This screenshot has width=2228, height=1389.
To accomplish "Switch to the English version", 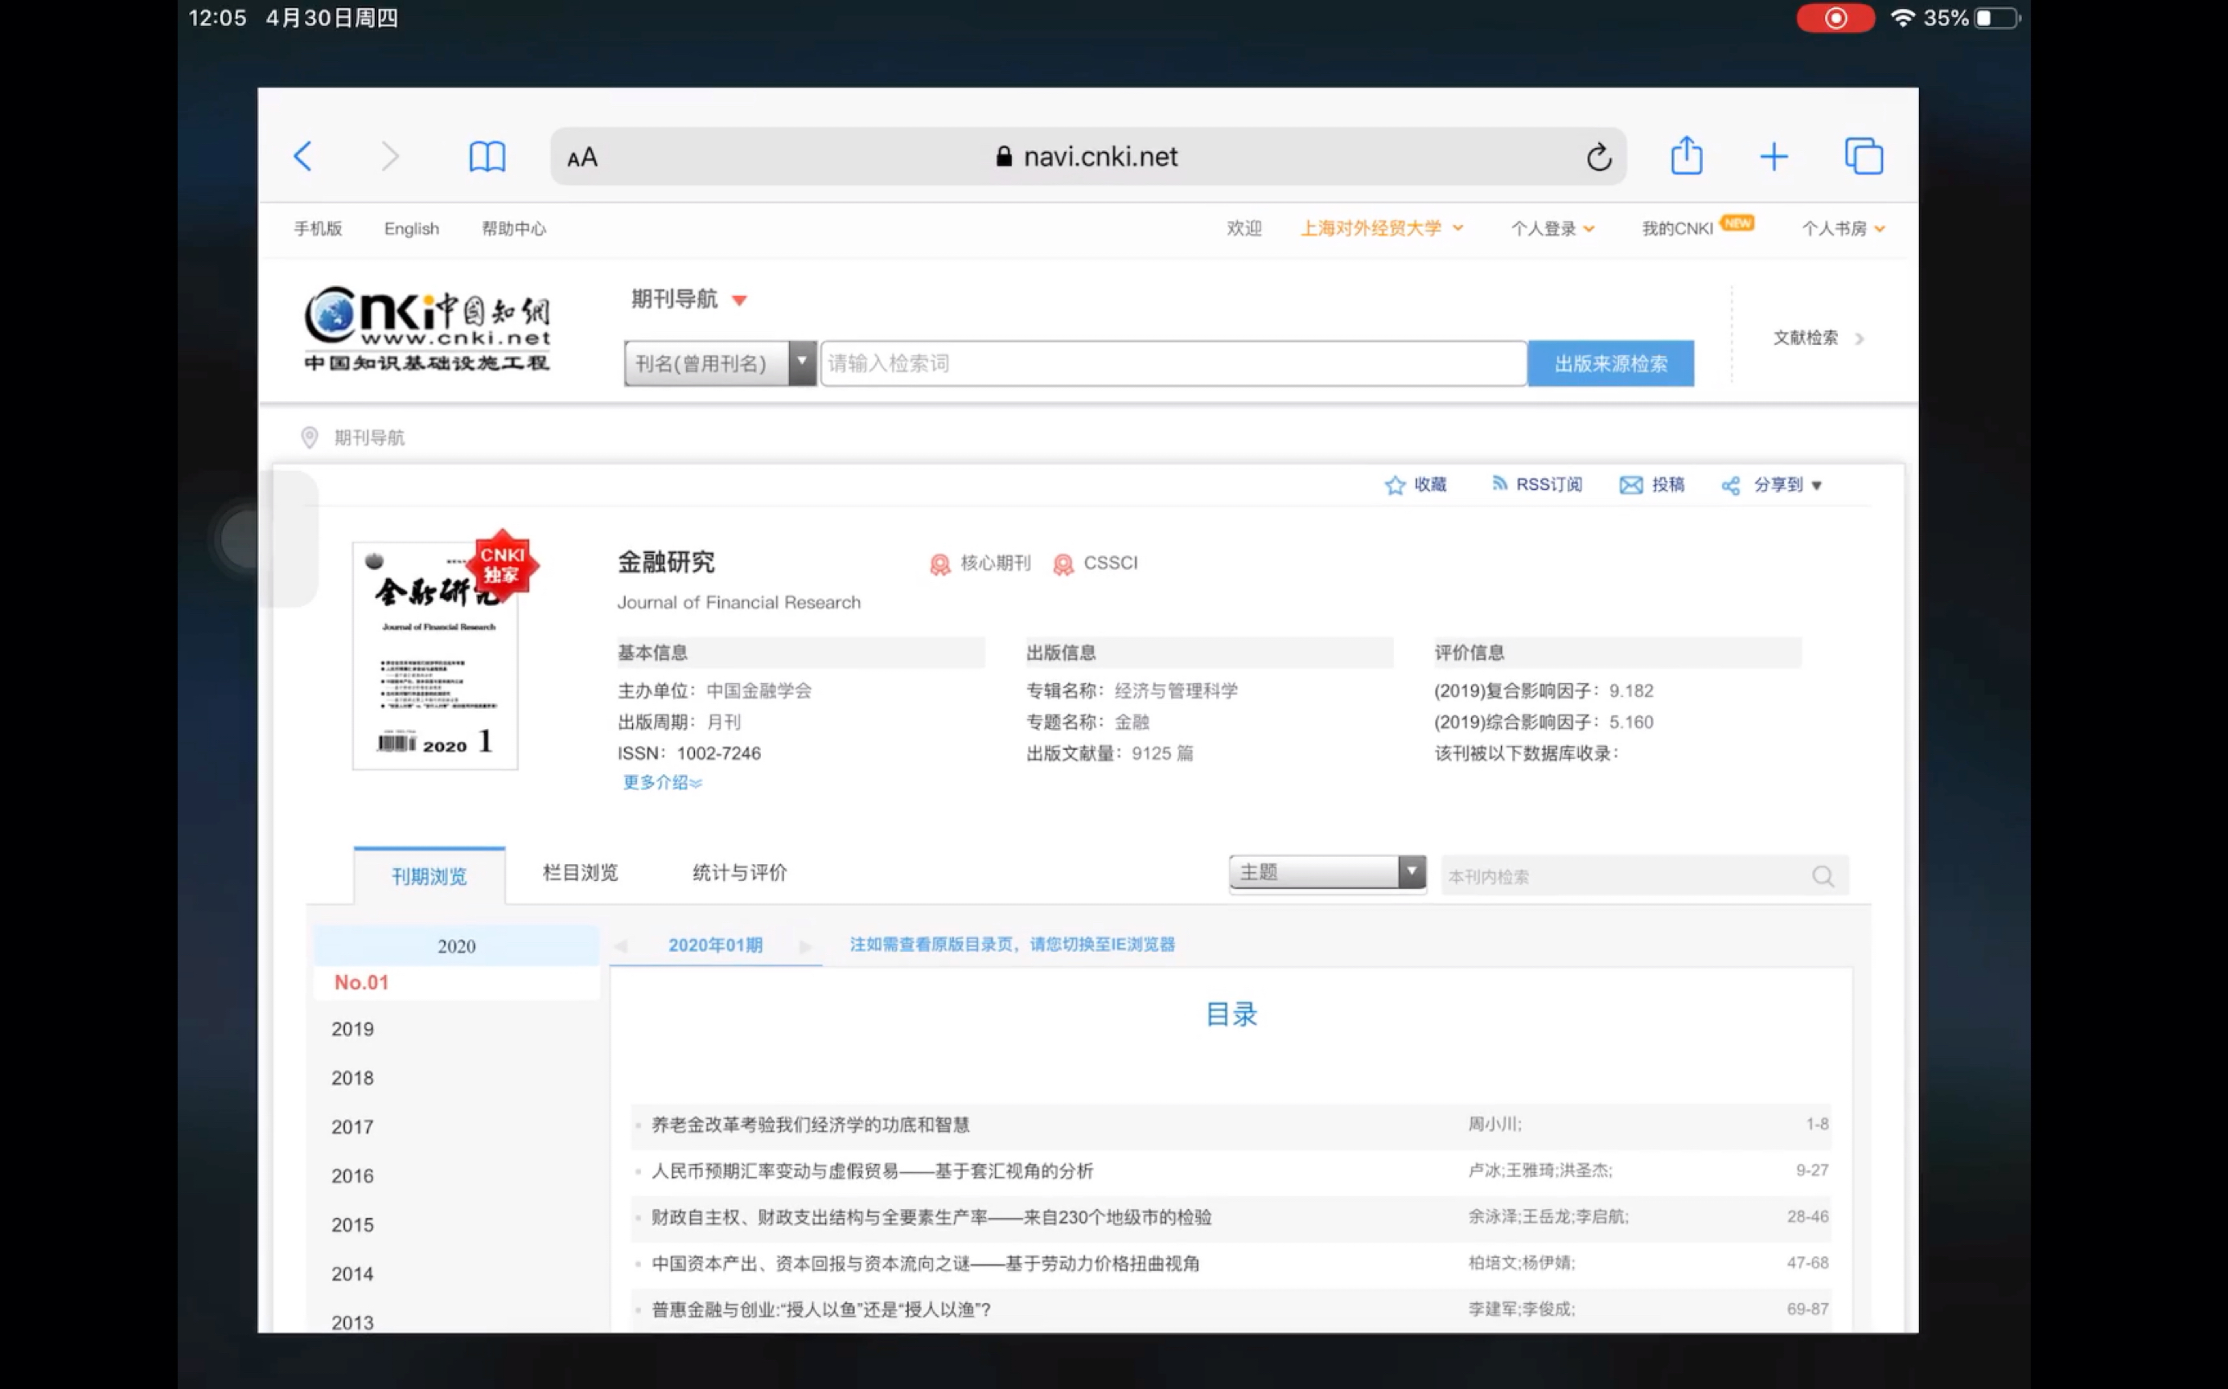I will click(x=412, y=229).
